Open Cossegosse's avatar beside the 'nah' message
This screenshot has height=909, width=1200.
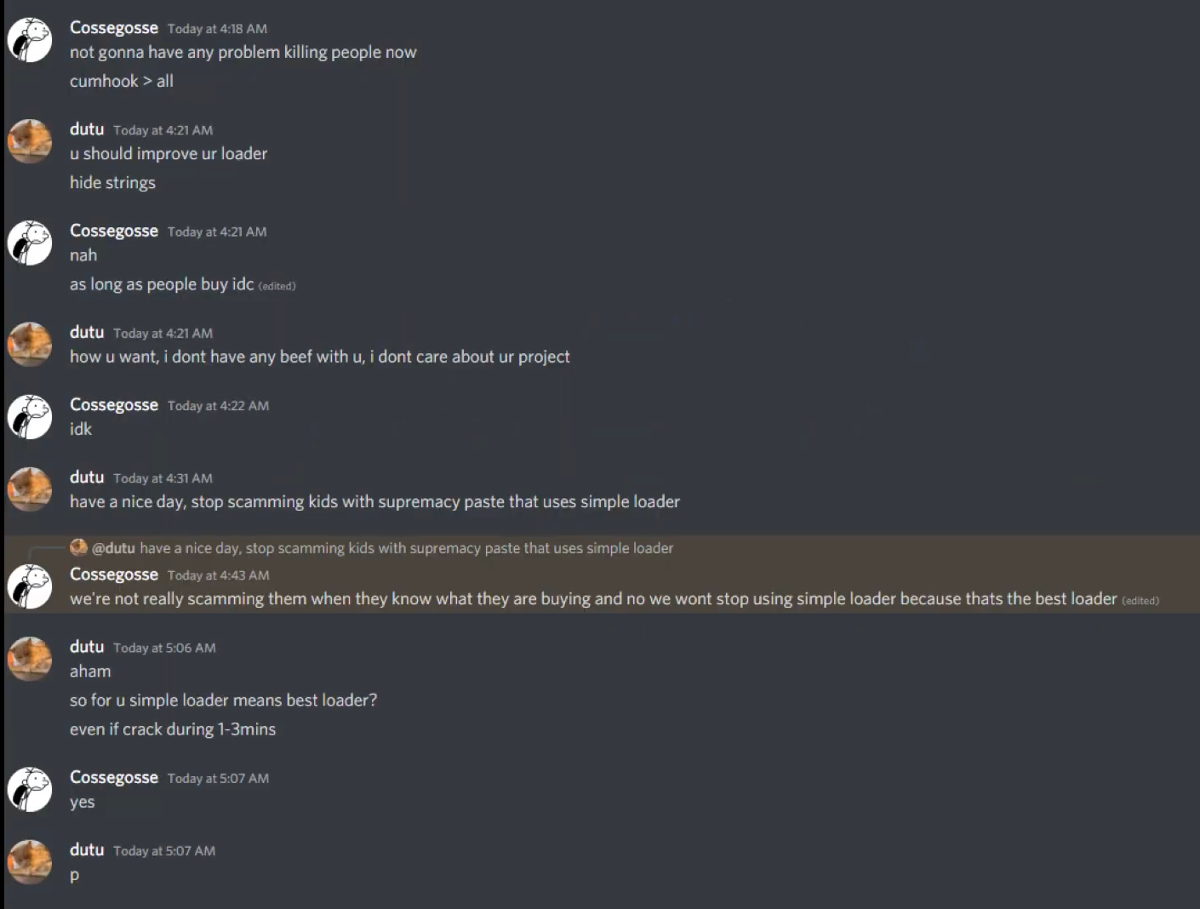[30, 243]
